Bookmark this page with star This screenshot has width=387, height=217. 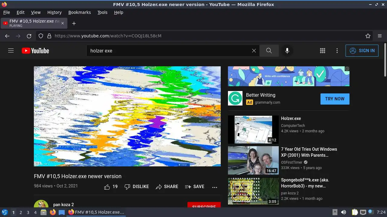pyautogui.click(x=368, y=36)
